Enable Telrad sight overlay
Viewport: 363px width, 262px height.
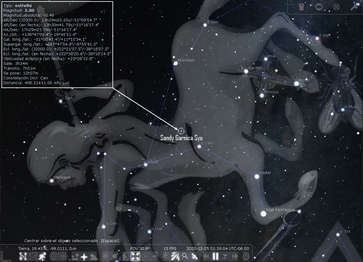pyautogui.click(x=336, y=7)
